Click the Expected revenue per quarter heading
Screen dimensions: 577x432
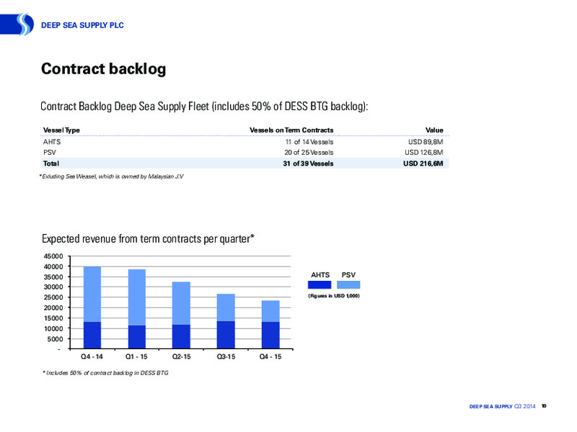[x=148, y=239]
